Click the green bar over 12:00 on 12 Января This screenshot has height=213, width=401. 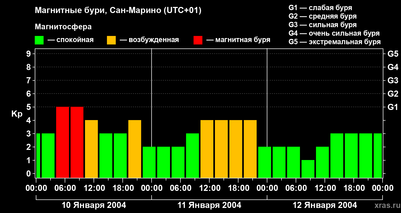[x=322, y=162]
